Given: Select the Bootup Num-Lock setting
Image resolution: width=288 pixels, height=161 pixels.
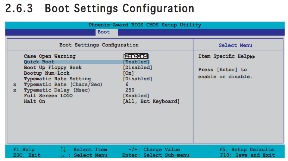Looking at the screenshot, I should (x=47, y=73).
